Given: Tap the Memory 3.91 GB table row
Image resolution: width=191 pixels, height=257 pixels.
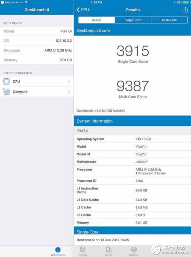Looking at the screenshot, I should [x=133, y=223].
